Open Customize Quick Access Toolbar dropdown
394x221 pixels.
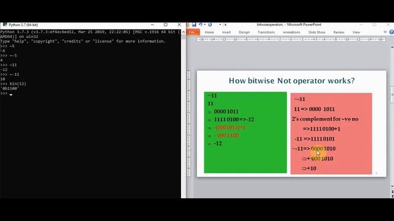225,25
